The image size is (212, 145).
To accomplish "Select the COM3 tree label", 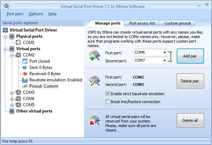I will [x=29, y=92].
